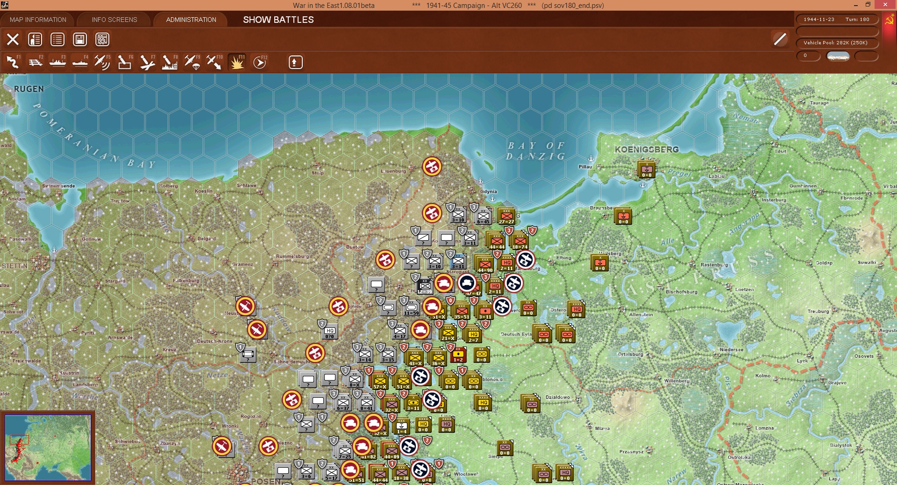
Task: Select the Soviet unit marked 43=X
Action: point(415,358)
